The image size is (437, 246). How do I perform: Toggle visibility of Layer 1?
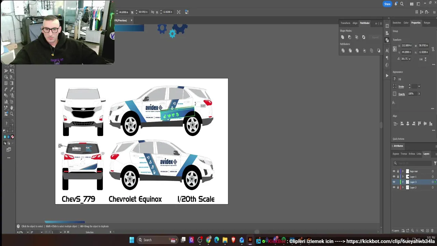[x=394, y=177]
